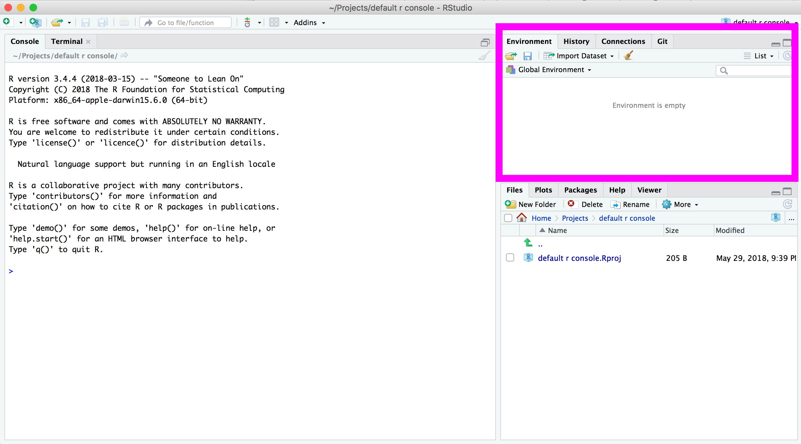Open the Addins dropdown menu
The width and height of the screenshot is (801, 444).
309,23
